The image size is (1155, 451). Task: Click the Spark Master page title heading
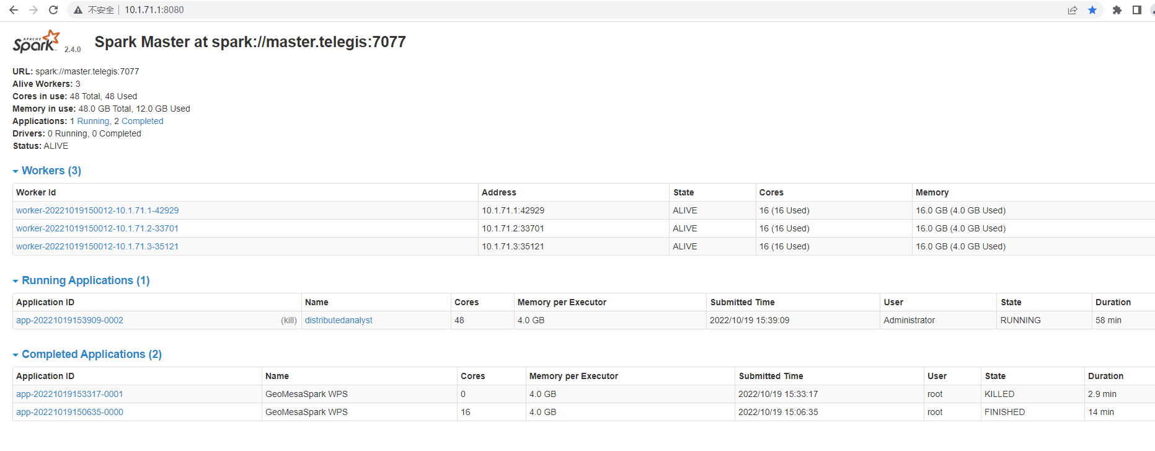(x=250, y=42)
